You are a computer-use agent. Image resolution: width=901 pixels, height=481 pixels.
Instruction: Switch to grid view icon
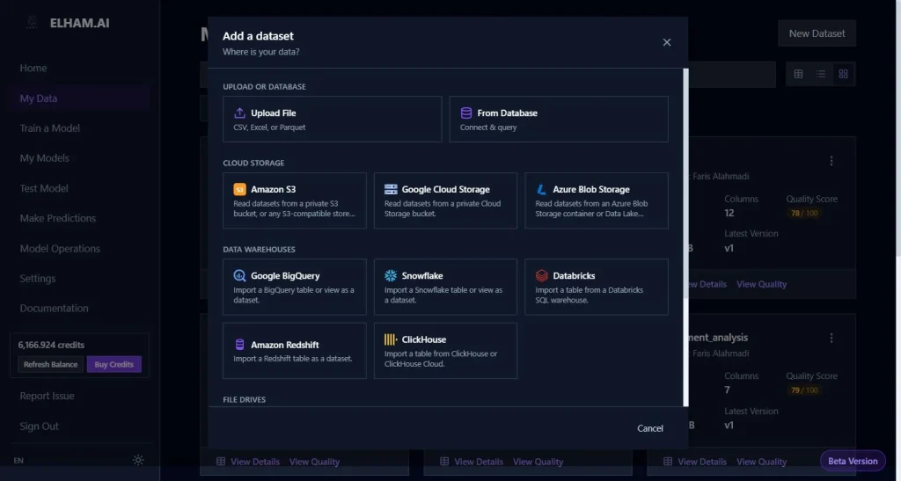click(x=843, y=74)
